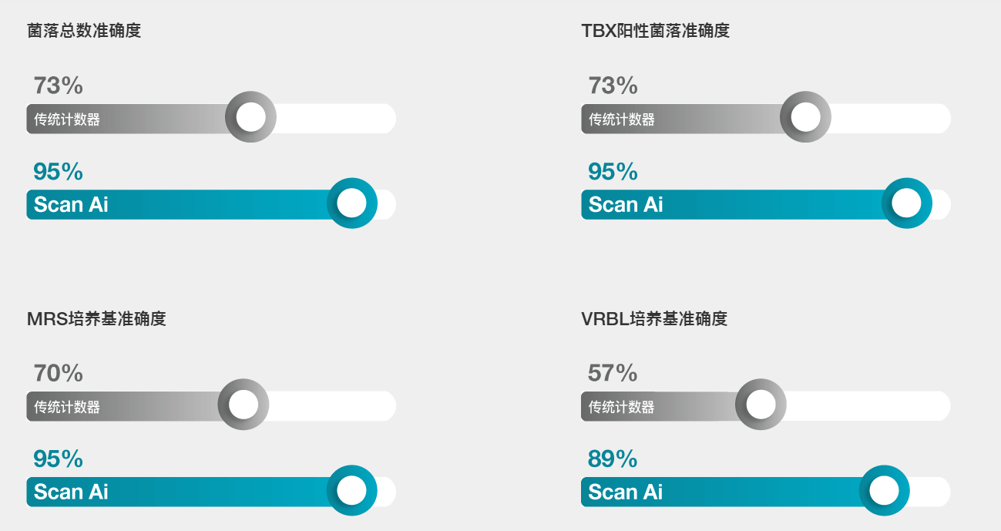Viewport: 1001px width, 531px height.
Task: Click the 70% value in the MRS section
Action: pos(58,374)
